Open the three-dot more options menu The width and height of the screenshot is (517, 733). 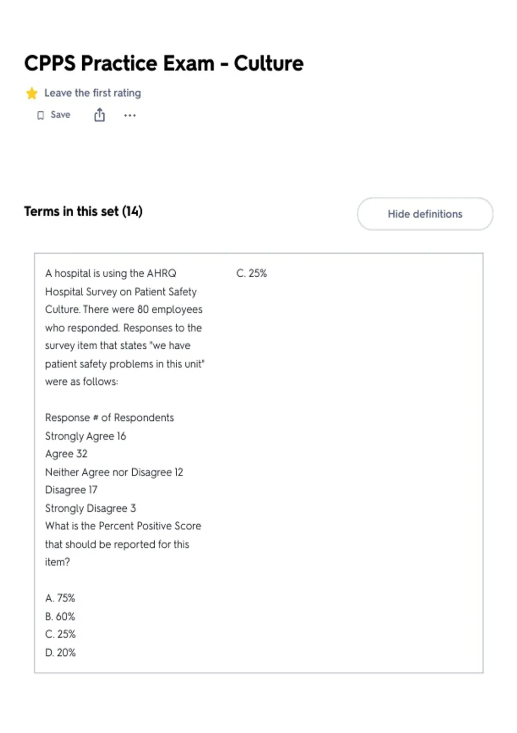click(130, 115)
